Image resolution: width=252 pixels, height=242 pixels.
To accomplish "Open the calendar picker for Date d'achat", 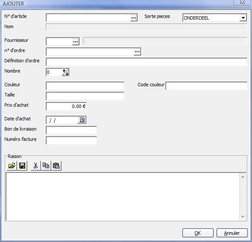I will [x=82, y=120].
